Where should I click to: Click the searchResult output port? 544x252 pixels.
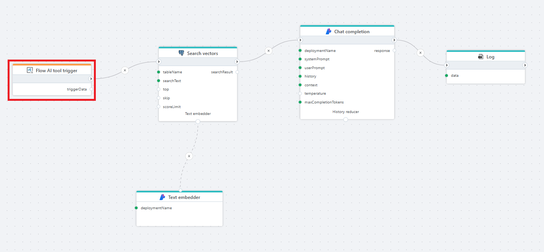(237, 72)
